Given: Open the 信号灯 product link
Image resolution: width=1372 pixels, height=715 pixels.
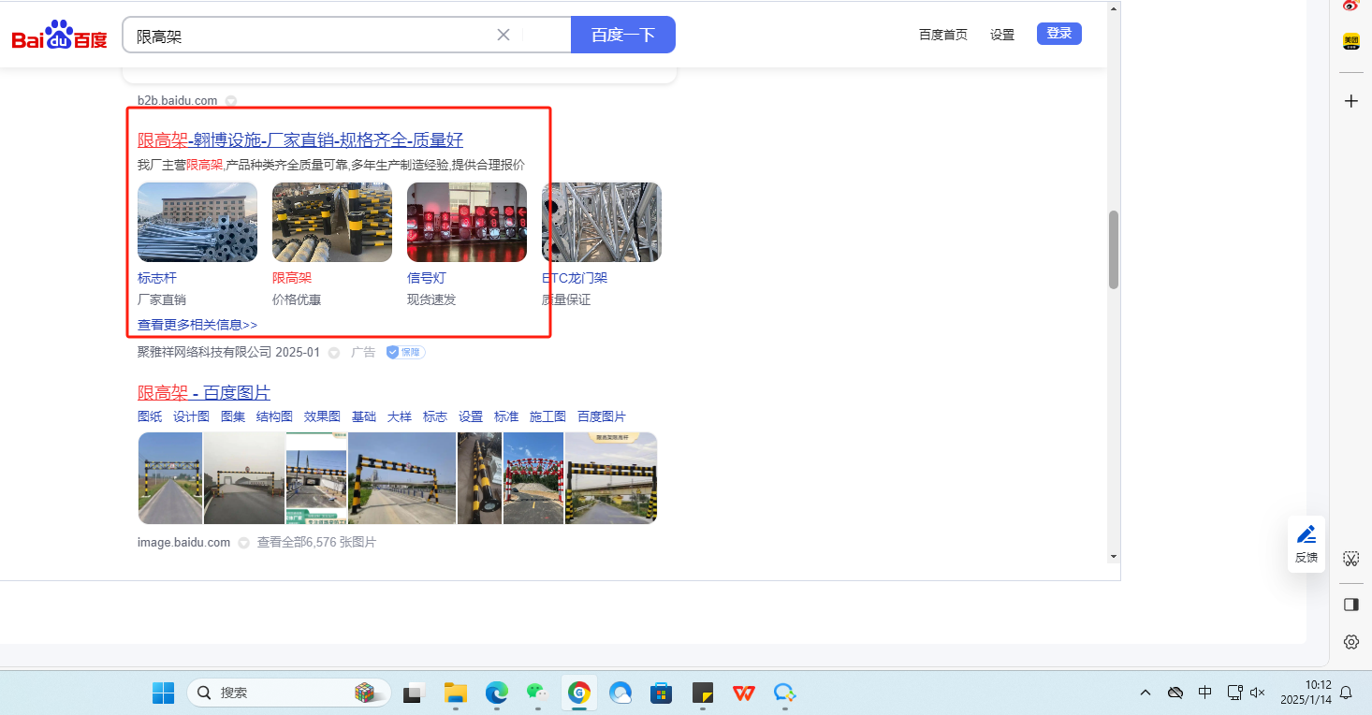Looking at the screenshot, I should point(427,278).
